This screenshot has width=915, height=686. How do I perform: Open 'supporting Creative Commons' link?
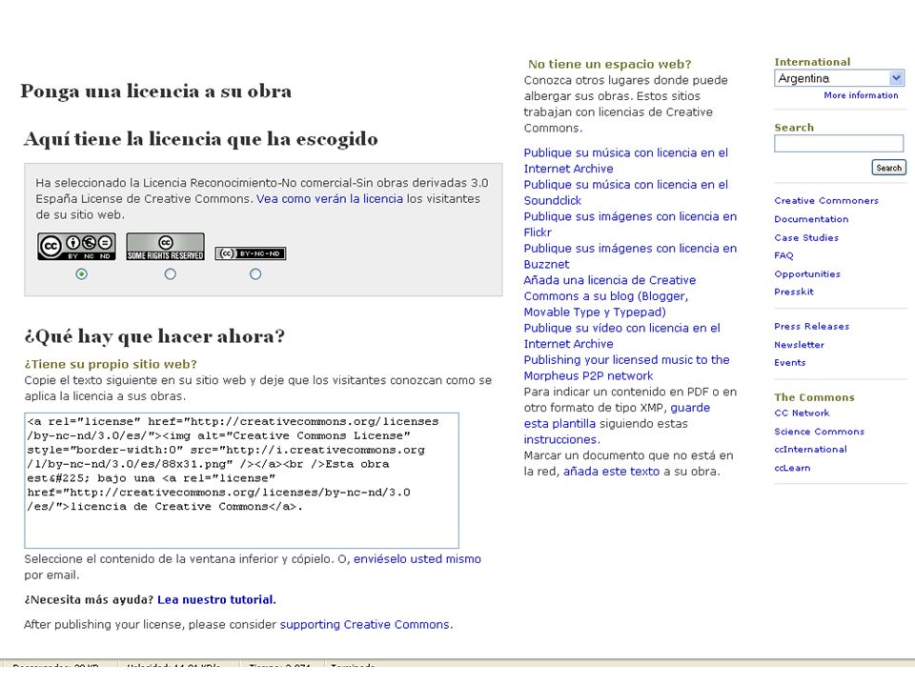pos(365,625)
